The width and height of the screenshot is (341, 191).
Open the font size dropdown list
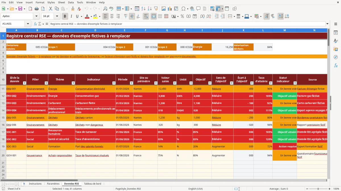[57, 16]
